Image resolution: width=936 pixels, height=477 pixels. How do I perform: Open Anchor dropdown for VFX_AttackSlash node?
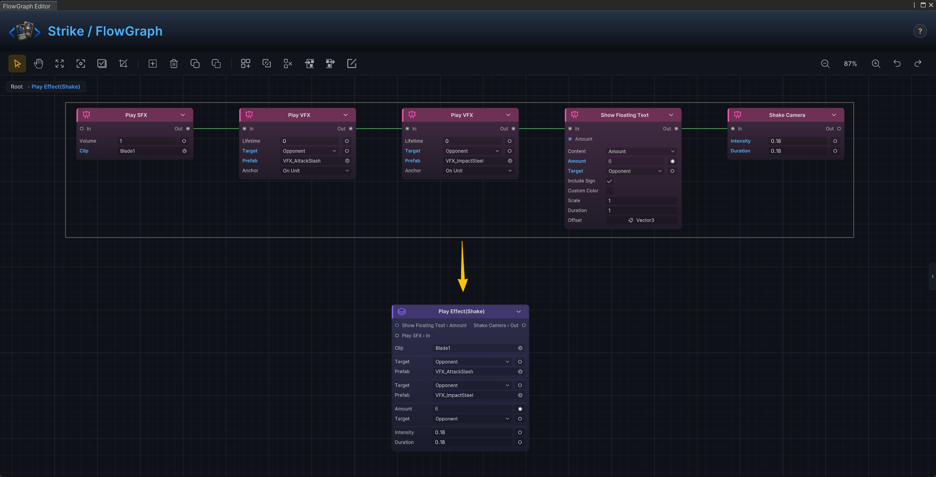click(x=316, y=170)
